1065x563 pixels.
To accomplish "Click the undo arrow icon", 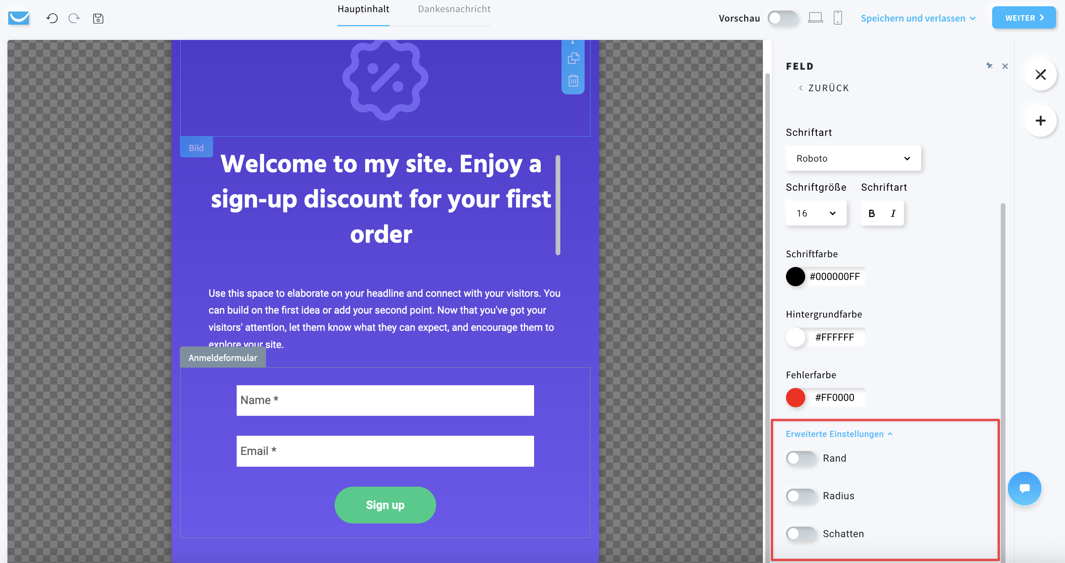I will [x=52, y=18].
